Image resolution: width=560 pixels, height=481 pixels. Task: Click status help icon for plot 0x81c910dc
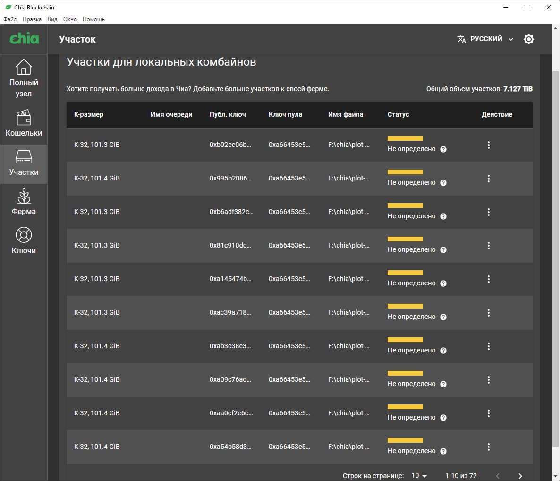(443, 250)
